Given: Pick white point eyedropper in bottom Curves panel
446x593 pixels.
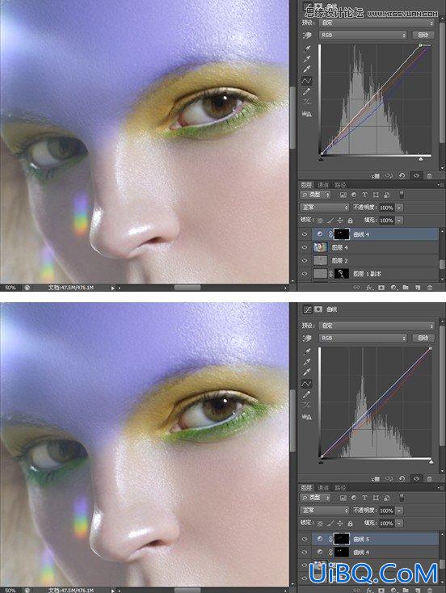Looking at the screenshot, I should point(307,372).
